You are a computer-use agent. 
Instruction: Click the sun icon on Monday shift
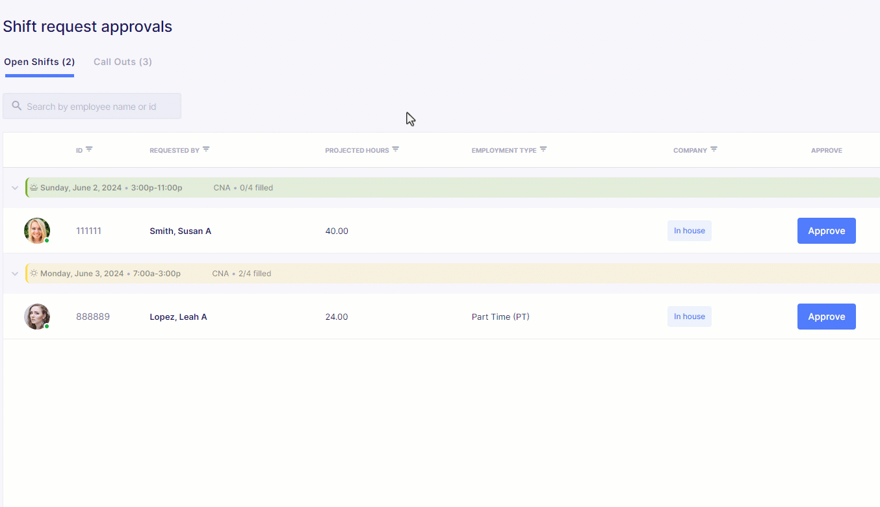tap(34, 274)
